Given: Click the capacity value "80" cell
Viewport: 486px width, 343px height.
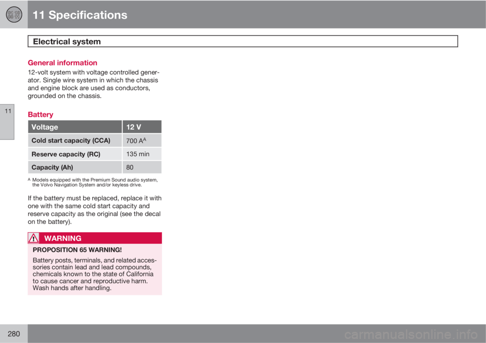Looking at the screenshot, I should coord(142,167).
